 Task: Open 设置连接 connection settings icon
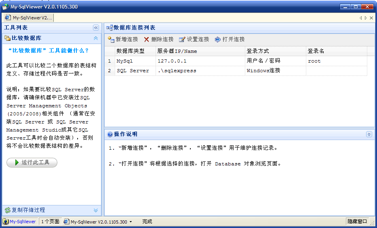coord(182,40)
